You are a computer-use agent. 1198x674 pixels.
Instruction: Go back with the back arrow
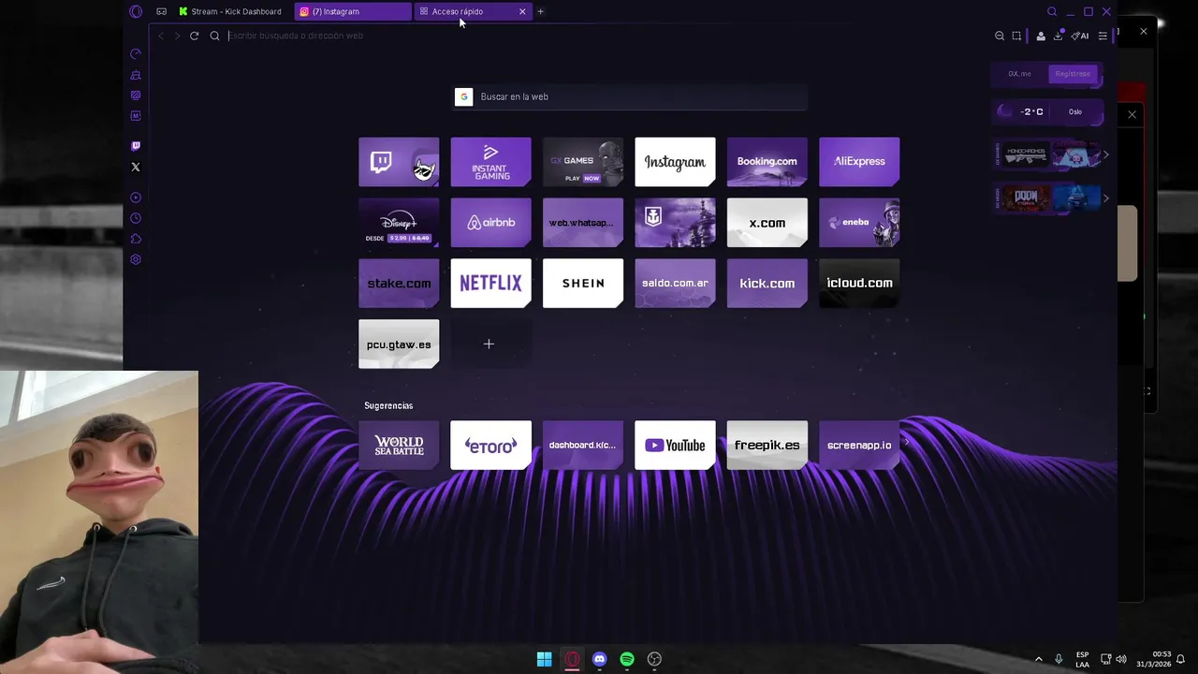(x=160, y=36)
